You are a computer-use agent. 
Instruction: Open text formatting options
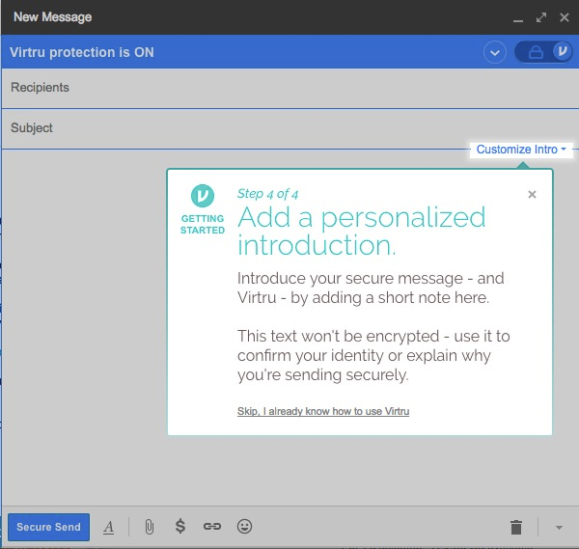109,527
